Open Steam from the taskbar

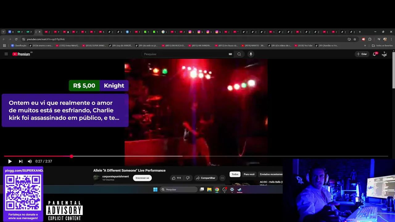click(x=239, y=189)
